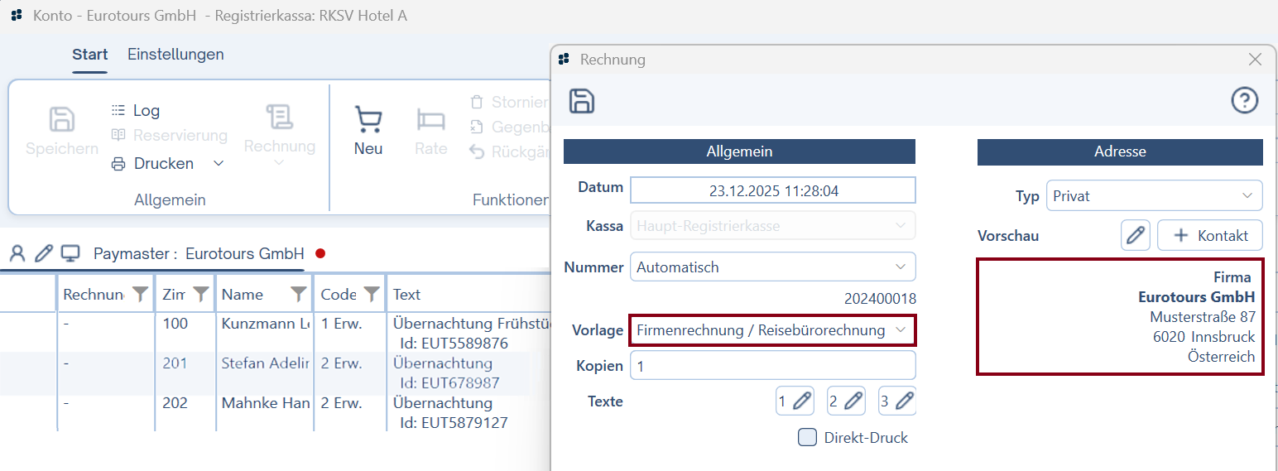Open filter on the Code column
1278x471 pixels.
372,294
